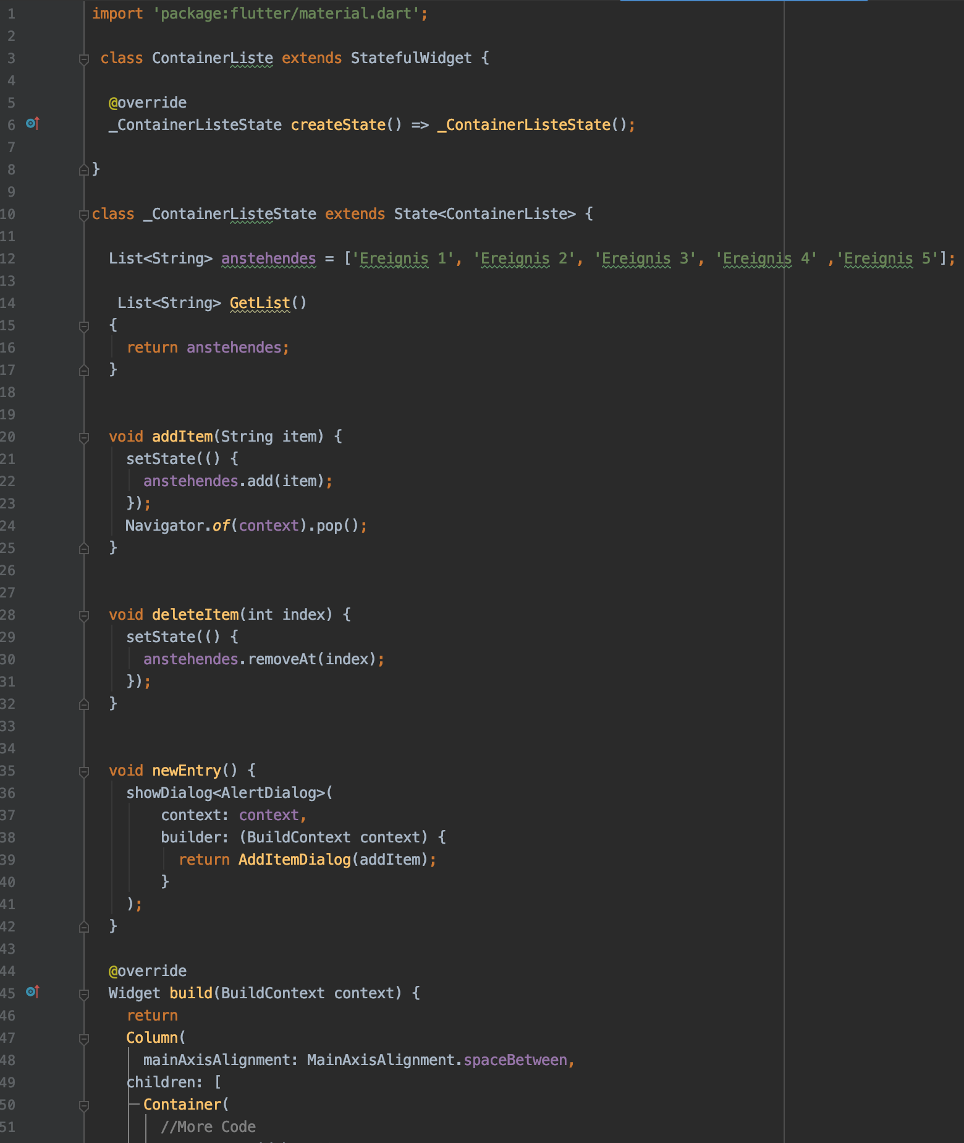Click the 'Ereignis 5' string literal
The height and width of the screenshot is (1143, 964).
(x=887, y=259)
